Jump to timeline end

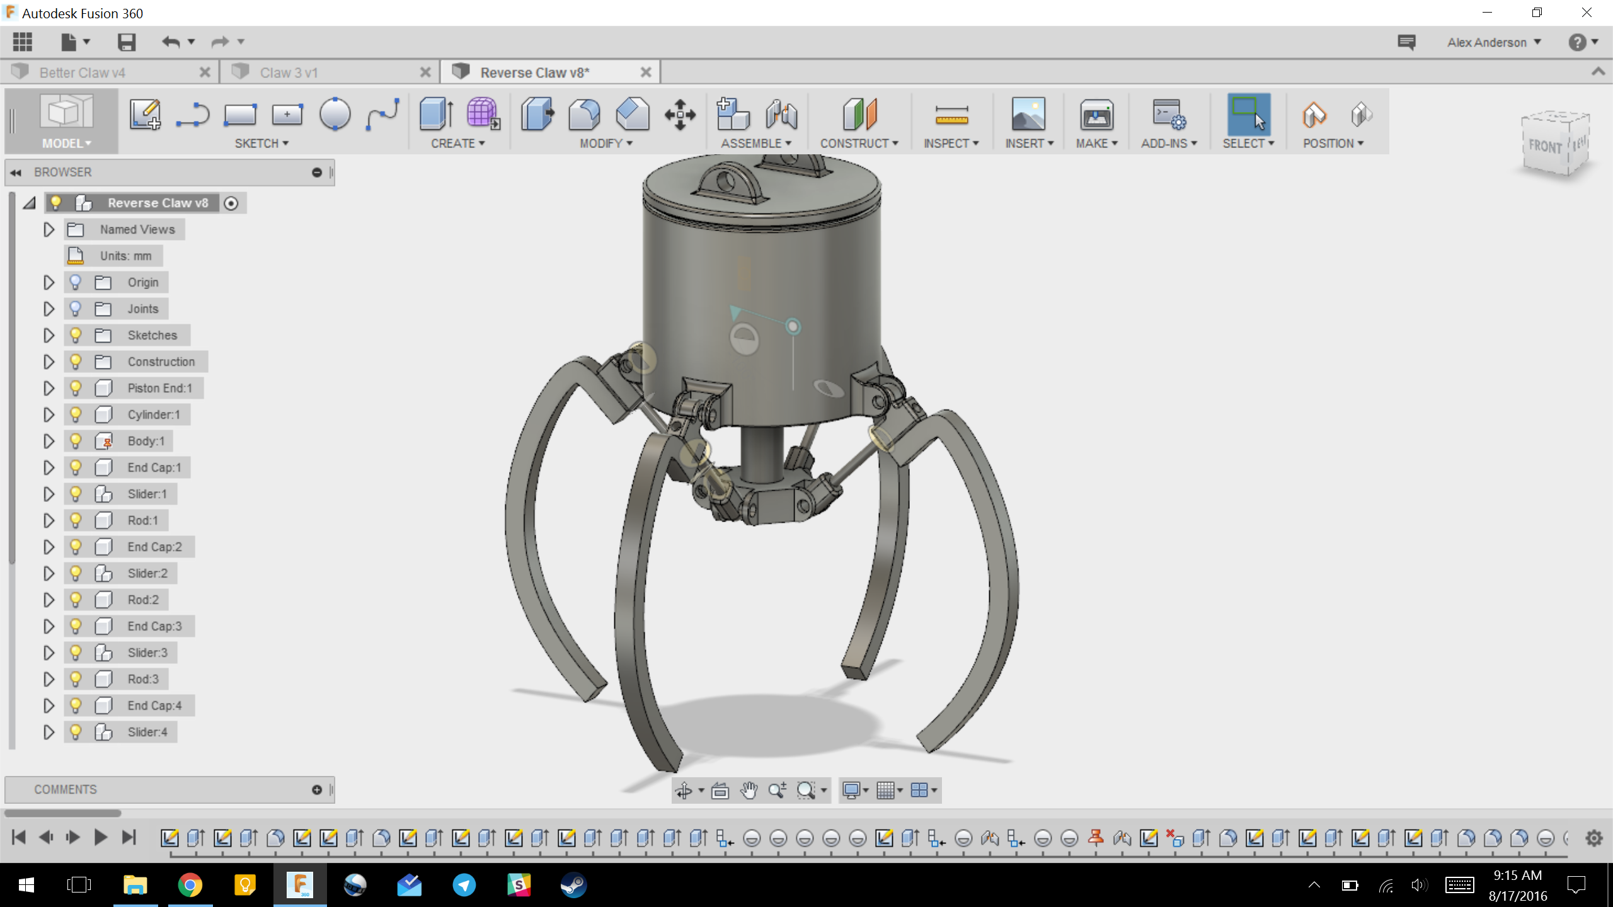pos(129,837)
